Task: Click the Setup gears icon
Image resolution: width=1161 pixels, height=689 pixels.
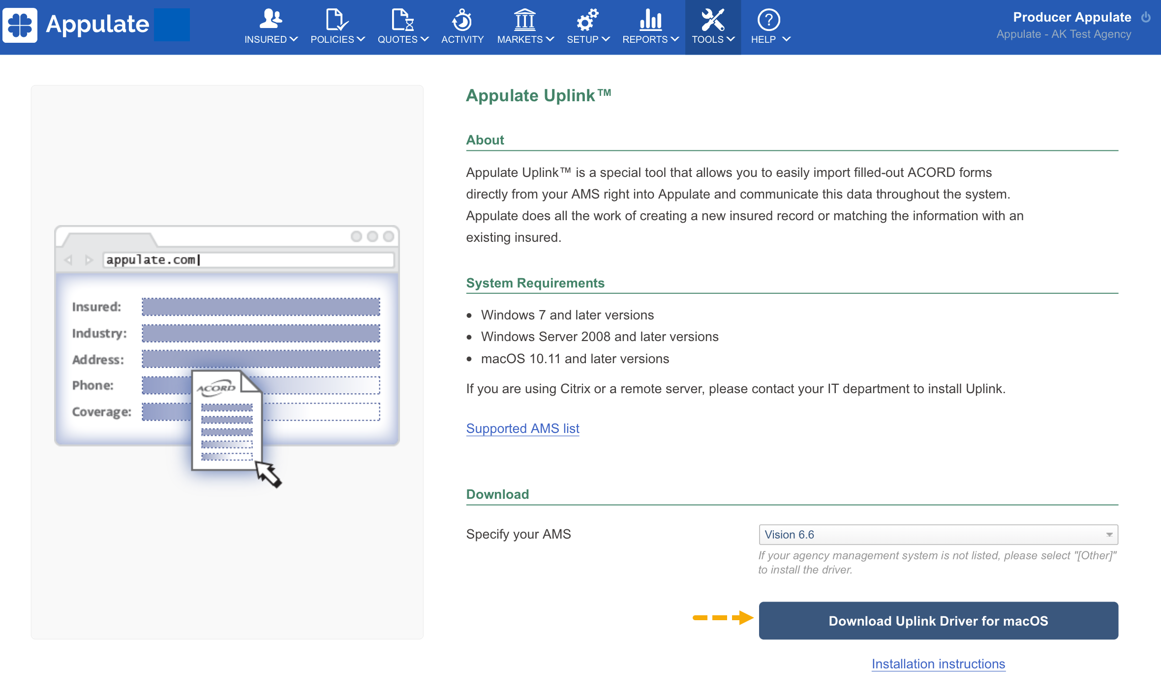Action: [x=587, y=20]
